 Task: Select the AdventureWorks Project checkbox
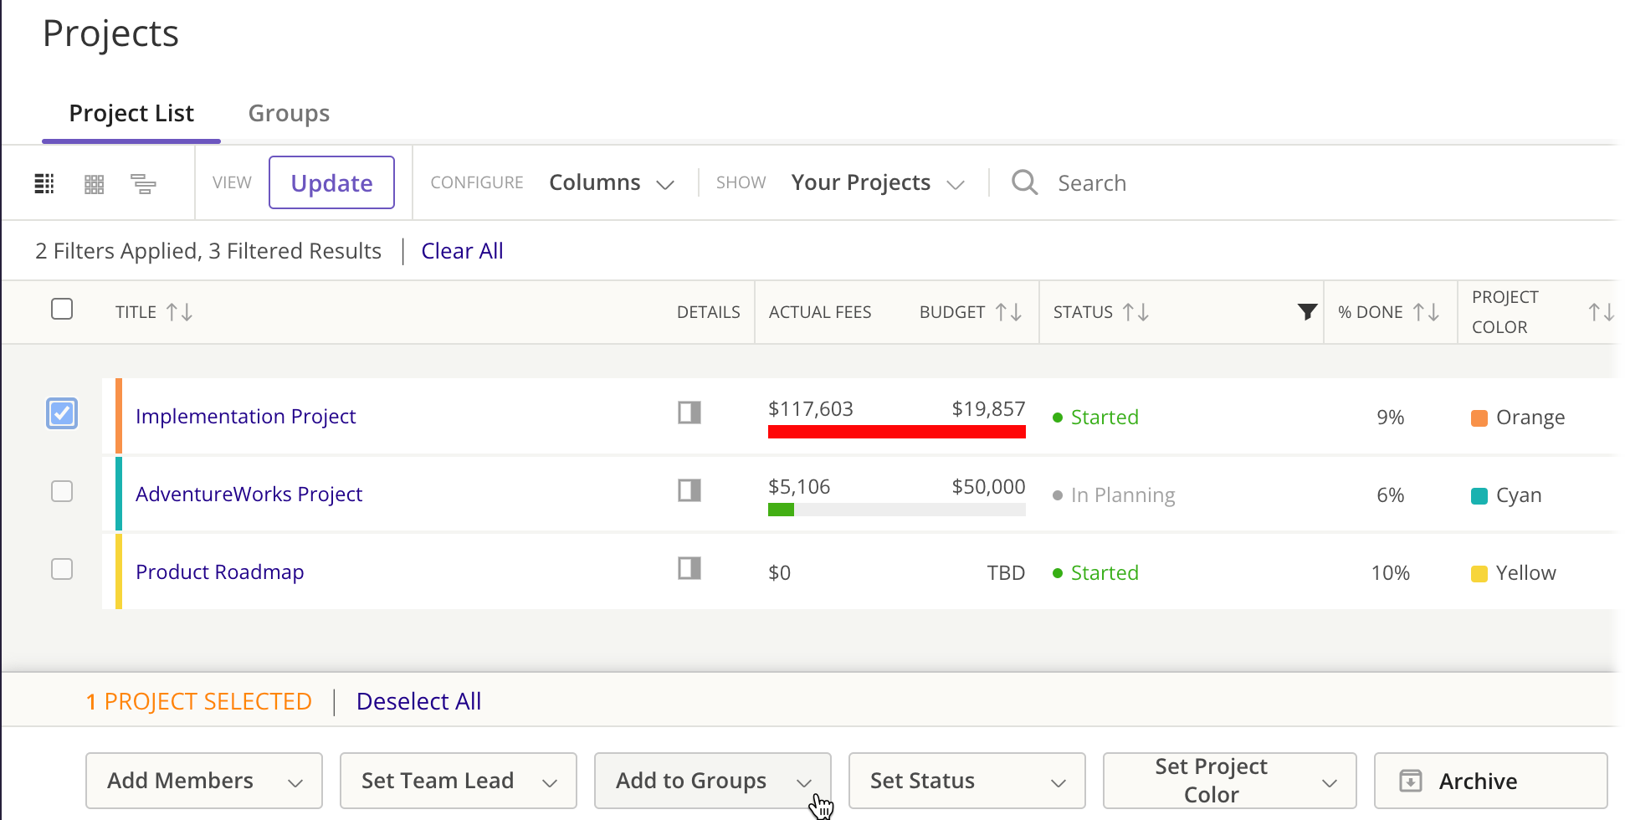(62, 491)
